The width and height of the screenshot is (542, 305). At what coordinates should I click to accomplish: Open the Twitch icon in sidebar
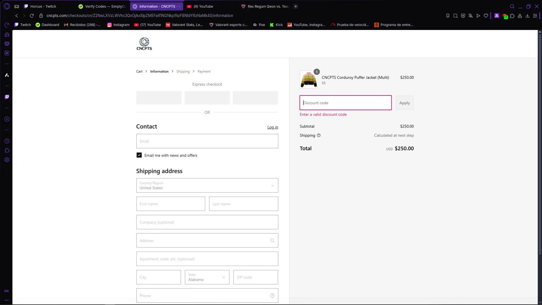pyautogui.click(x=7, y=97)
